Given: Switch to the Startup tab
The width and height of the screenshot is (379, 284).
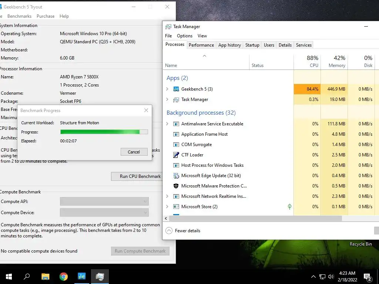Looking at the screenshot, I should coord(252,45).
